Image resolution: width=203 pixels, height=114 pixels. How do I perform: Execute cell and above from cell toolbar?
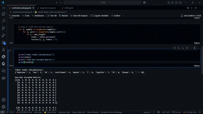[x=179, y=48]
